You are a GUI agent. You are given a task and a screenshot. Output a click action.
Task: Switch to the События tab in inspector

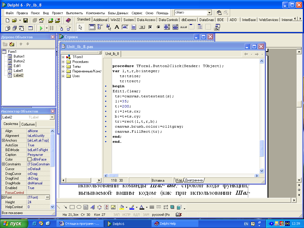[28, 124]
